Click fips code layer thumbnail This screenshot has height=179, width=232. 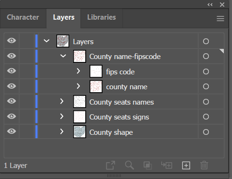[96, 71]
